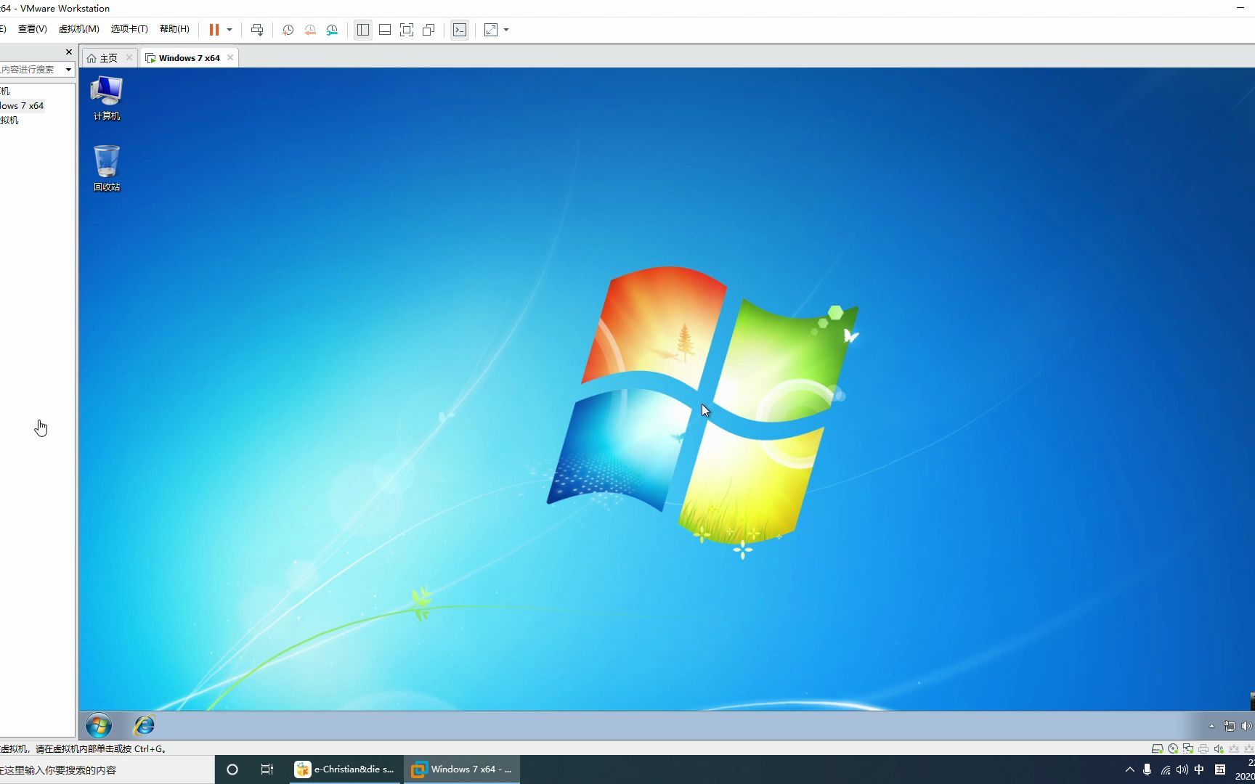Click the Windows 7 x64 taskbar button
This screenshot has height=784, width=1255.
tap(462, 769)
